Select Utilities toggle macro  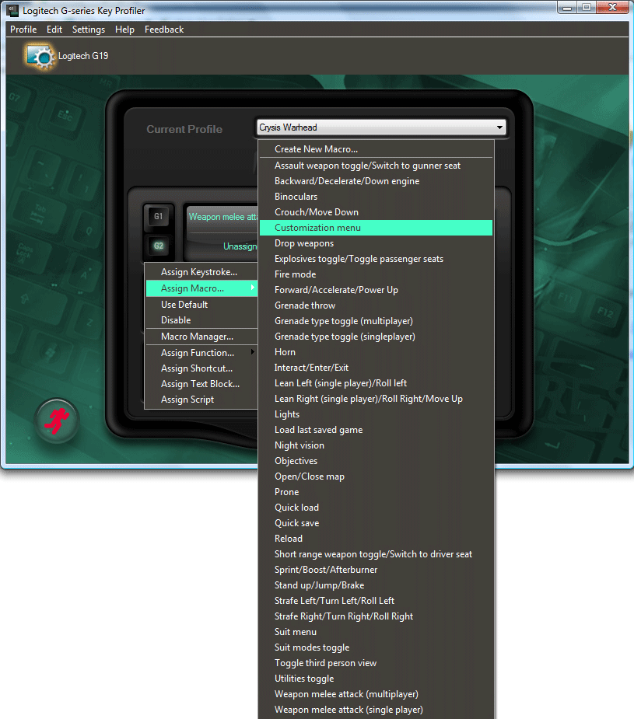[377, 679]
